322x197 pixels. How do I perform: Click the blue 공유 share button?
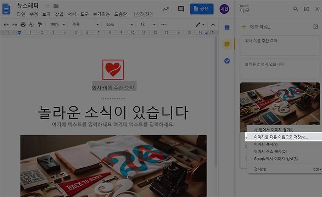point(202,9)
